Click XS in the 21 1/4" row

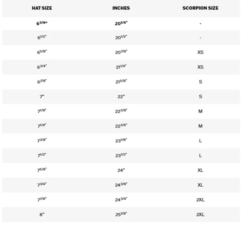[x=200, y=67]
